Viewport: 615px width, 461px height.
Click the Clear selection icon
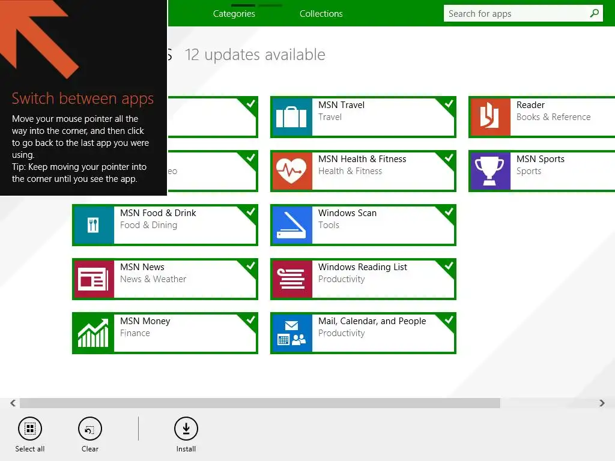[x=90, y=429]
